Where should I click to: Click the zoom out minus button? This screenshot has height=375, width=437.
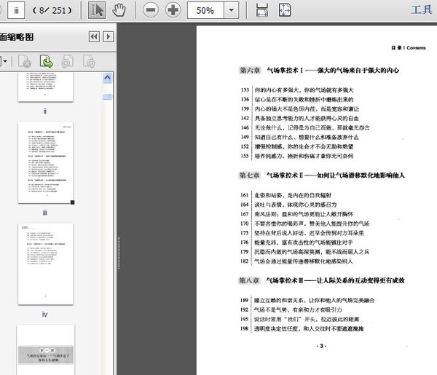pos(151,11)
